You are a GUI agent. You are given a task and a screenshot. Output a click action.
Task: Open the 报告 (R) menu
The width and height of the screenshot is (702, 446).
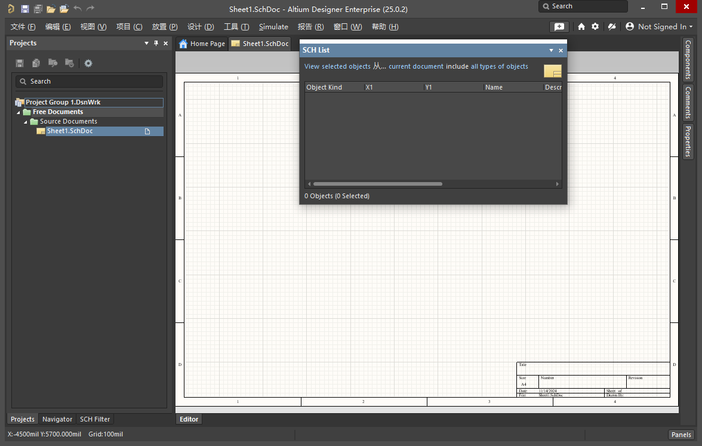[310, 26]
